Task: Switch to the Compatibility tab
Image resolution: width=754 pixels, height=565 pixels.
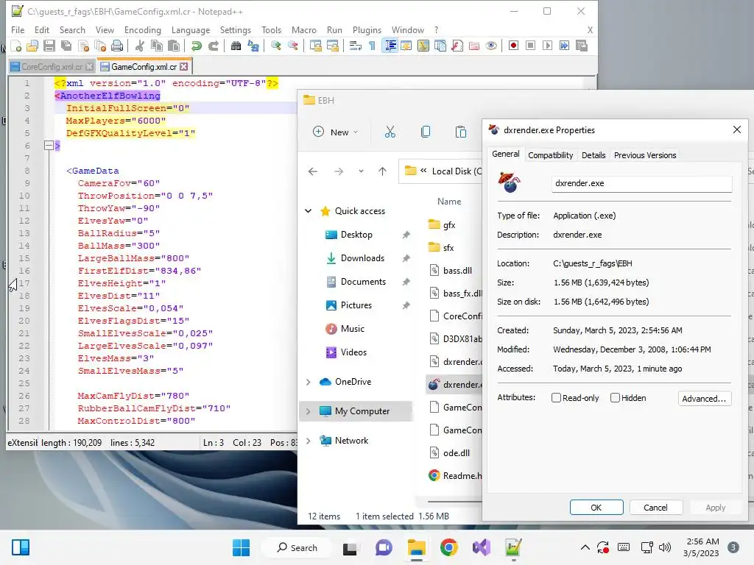Action: (x=551, y=155)
